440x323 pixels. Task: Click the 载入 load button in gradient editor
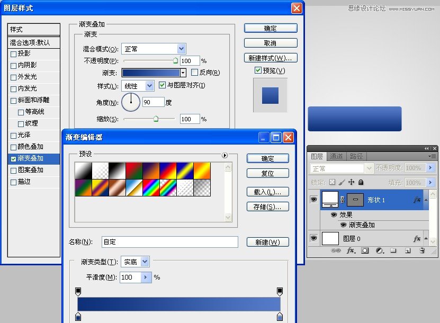click(x=267, y=192)
